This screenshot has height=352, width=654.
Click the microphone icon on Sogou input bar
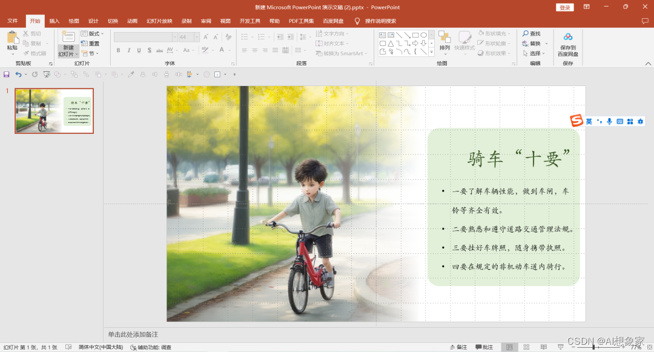[609, 121]
